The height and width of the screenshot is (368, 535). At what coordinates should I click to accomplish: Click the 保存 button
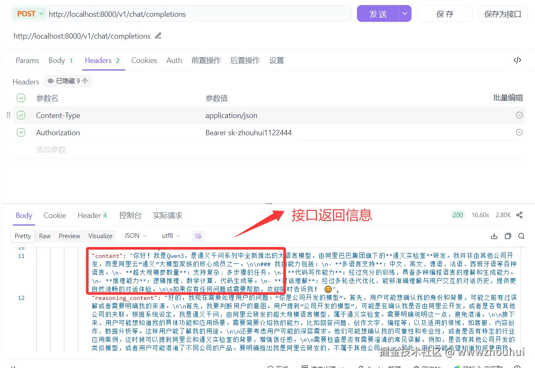tap(445, 14)
